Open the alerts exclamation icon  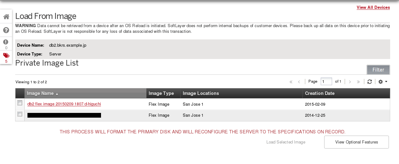[x=6, y=42]
